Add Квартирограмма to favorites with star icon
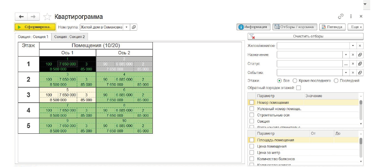The image size is (371, 167). (x=47, y=17)
